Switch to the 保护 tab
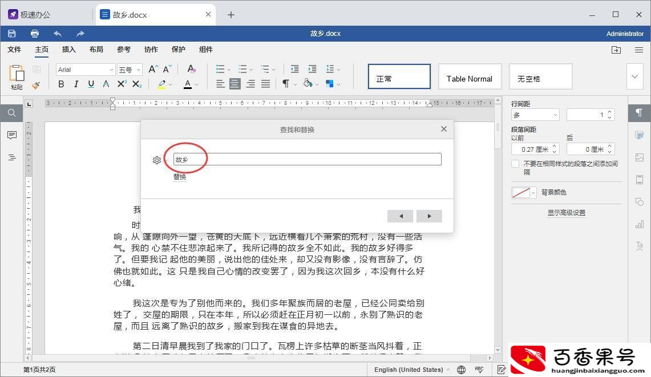651x377 pixels. click(179, 50)
